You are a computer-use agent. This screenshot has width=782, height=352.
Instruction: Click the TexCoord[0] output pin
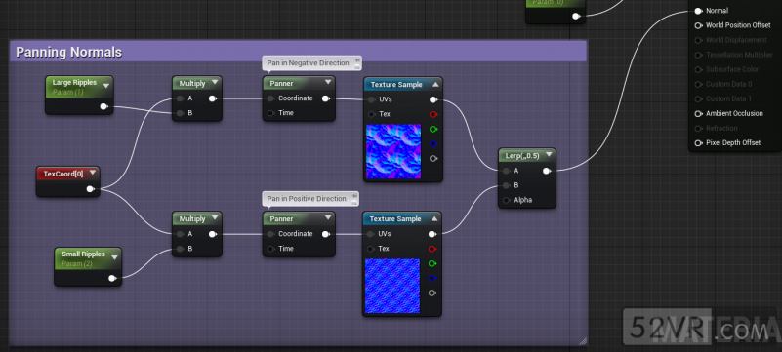tap(90, 189)
